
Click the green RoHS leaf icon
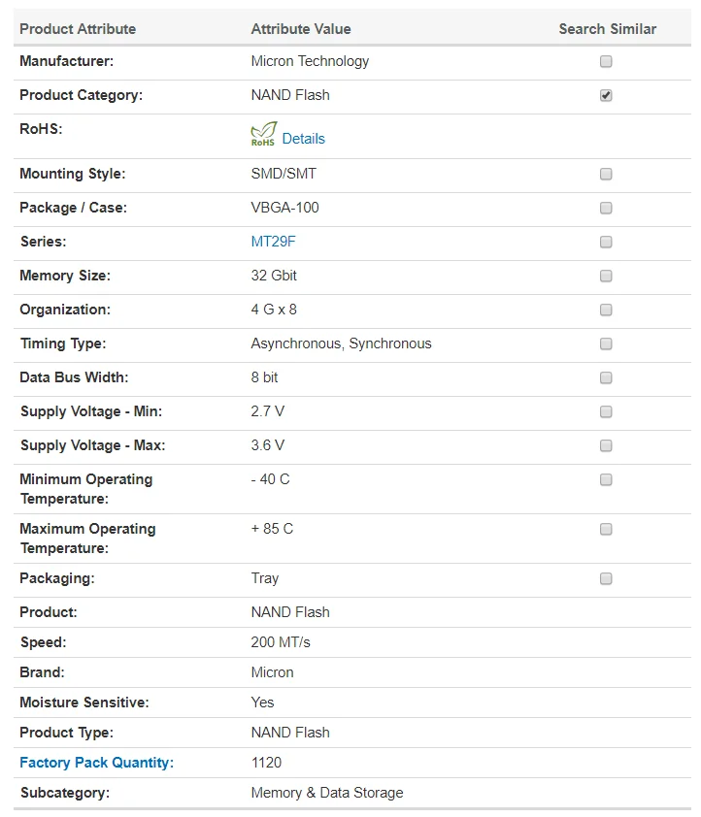coord(263,135)
